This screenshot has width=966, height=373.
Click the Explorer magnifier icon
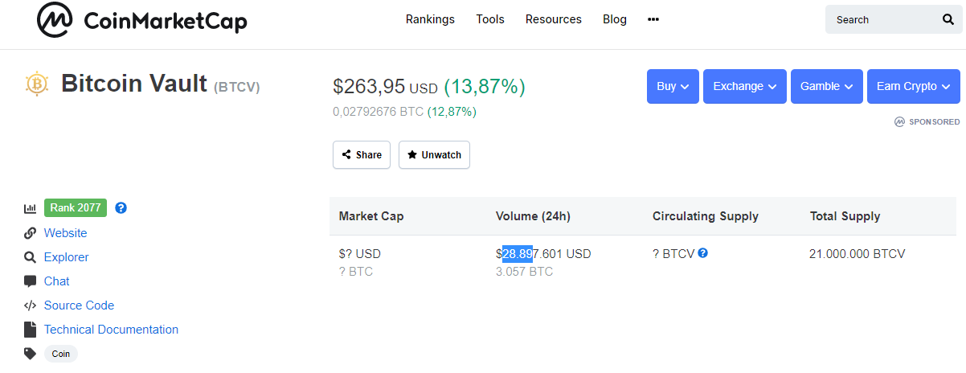31,257
